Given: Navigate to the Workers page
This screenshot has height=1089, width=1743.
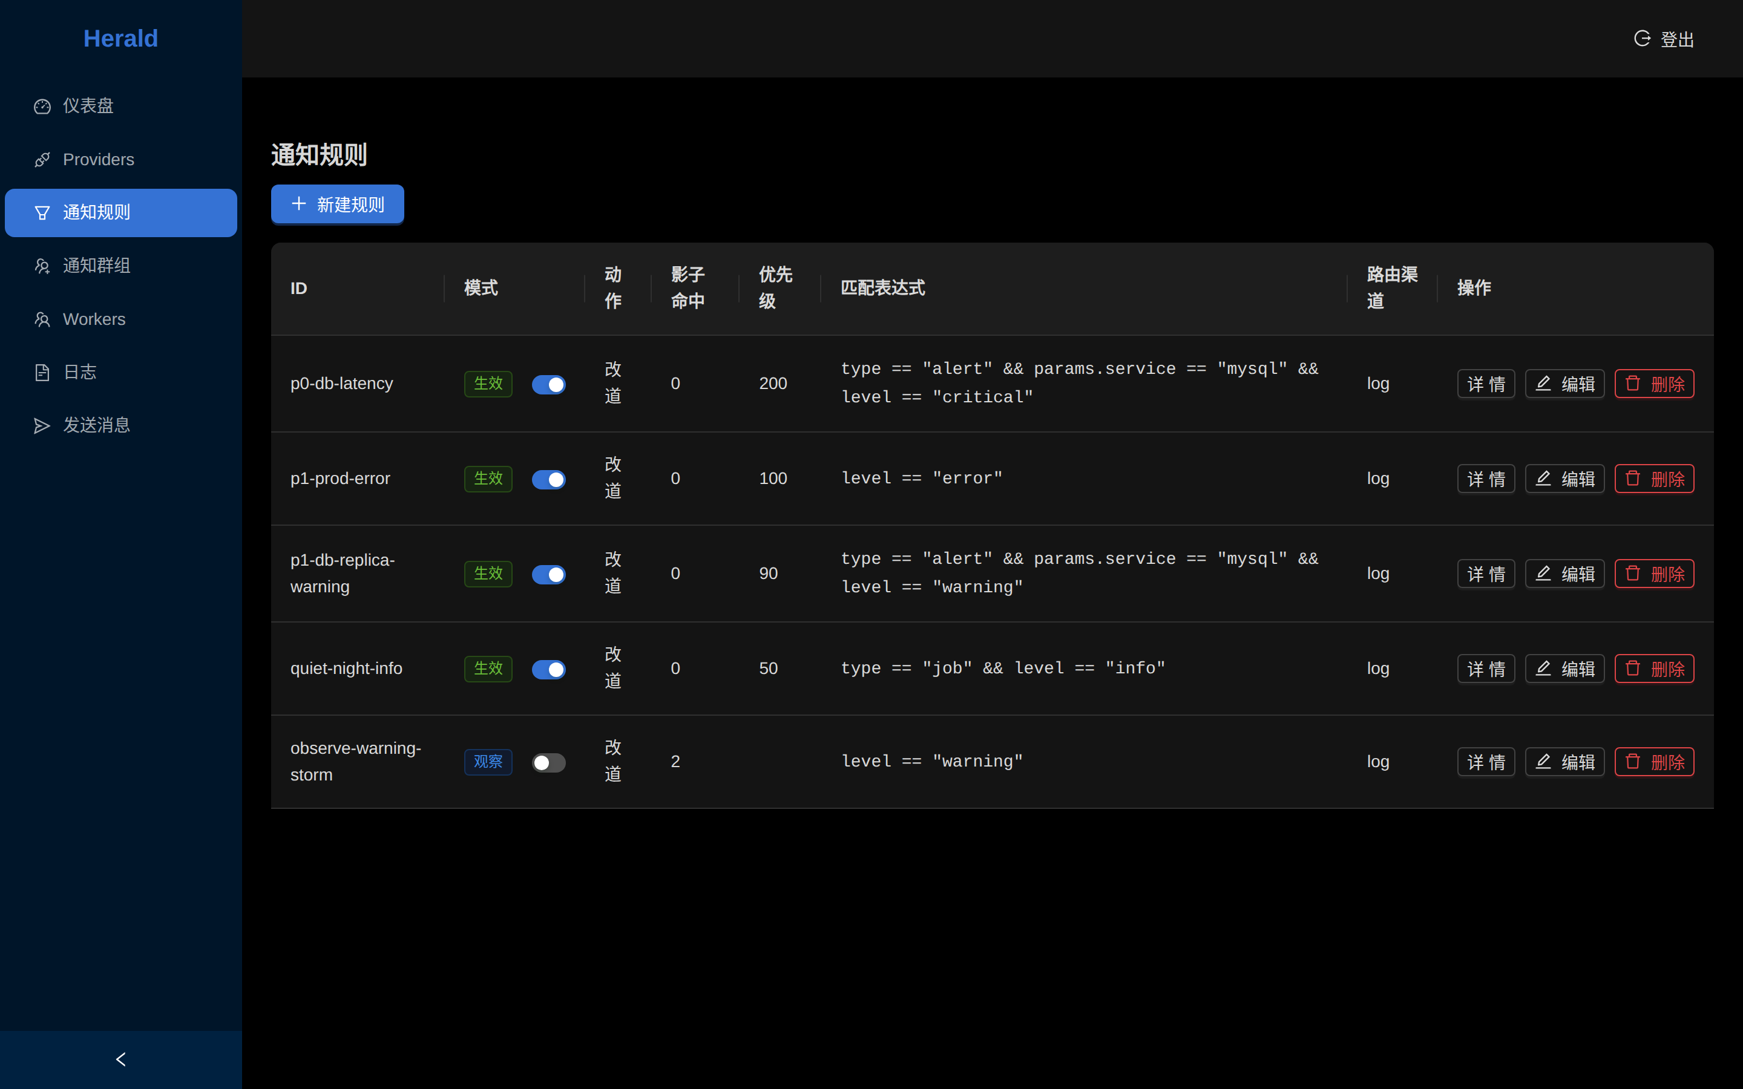Looking at the screenshot, I should coord(121,320).
